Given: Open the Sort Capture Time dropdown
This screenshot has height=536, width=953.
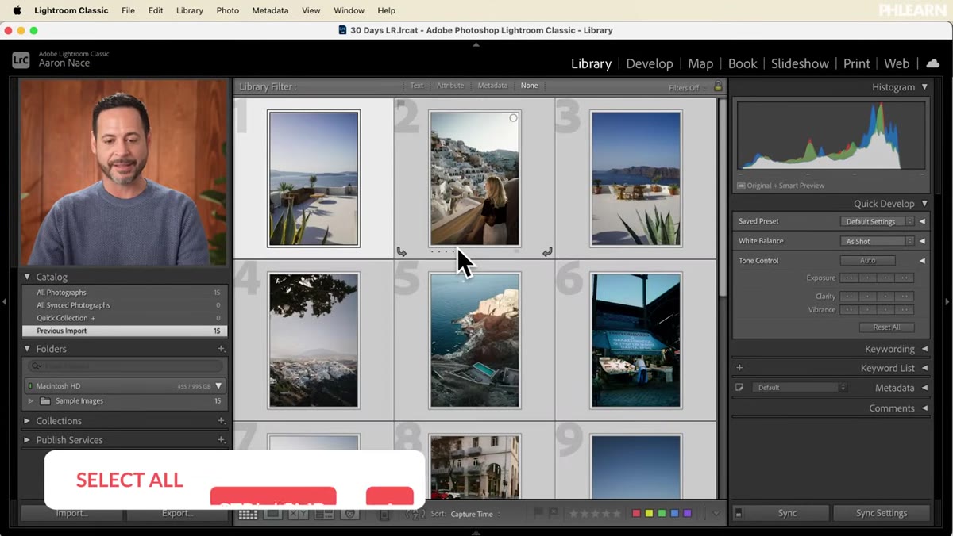Looking at the screenshot, I should coord(476,514).
